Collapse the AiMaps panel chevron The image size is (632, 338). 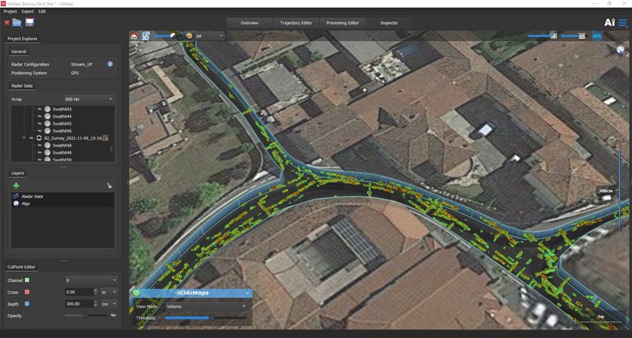(247, 293)
